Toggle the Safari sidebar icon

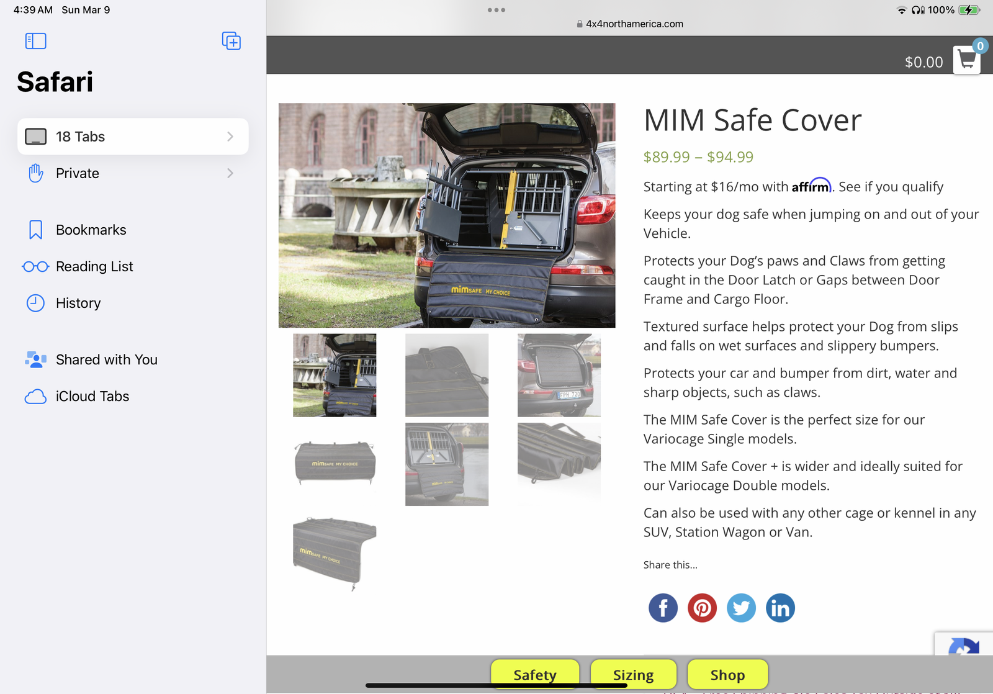(35, 41)
